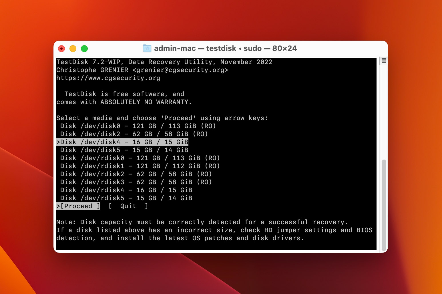Click the line Disk /dev/disk0 - 121 GB
The image size is (442, 294).
click(138, 126)
